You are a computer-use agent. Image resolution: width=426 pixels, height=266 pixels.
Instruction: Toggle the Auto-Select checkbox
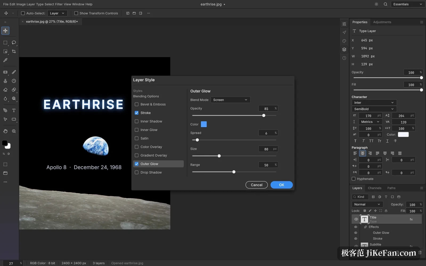(23, 13)
